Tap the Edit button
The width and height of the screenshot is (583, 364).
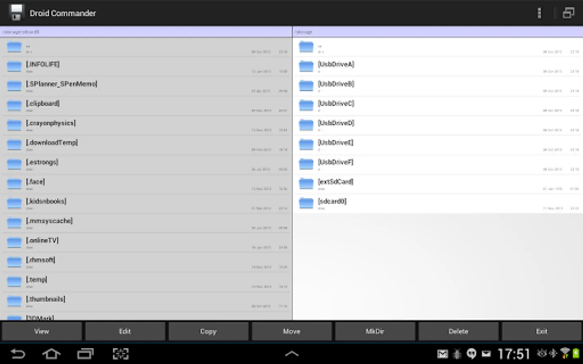(125, 332)
